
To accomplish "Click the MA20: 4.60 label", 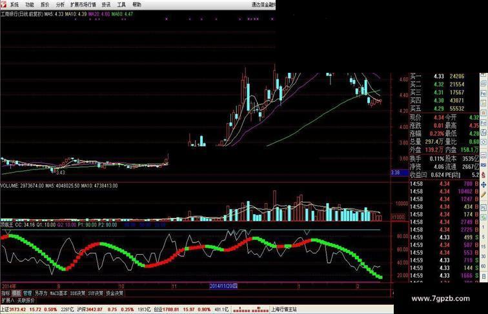I will 99,14.
